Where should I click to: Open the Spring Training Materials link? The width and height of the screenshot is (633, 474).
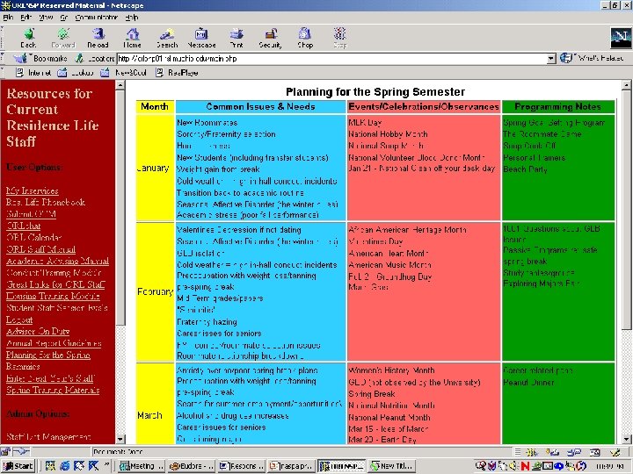(x=53, y=390)
